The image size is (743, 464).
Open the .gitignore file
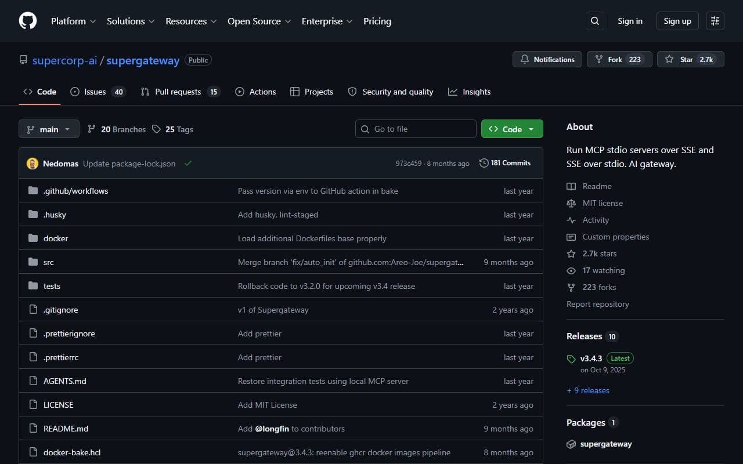60,310
